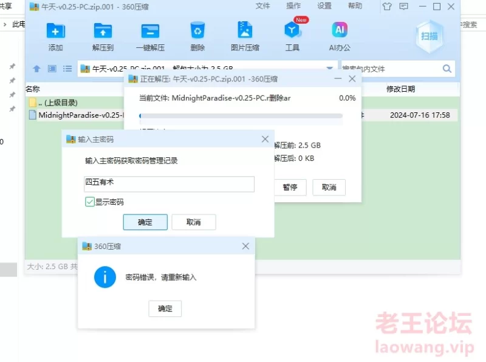Open the 帮助 menu
Image resolution: width=486 pixels, height=362 pixels.
click(x=355, y=6)
